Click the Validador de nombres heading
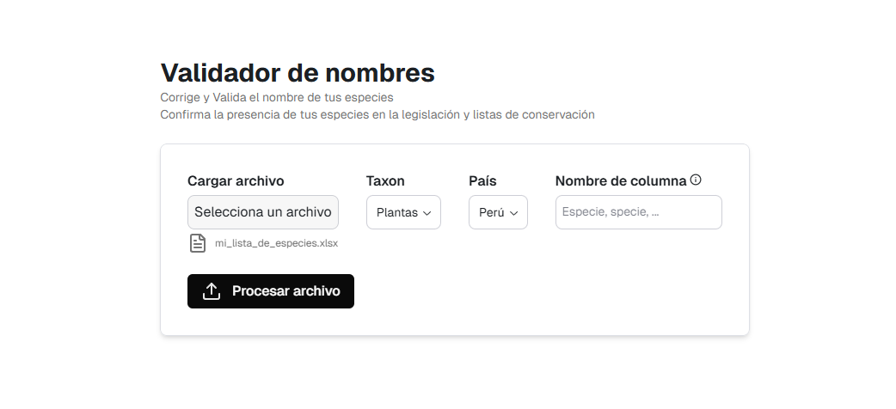The width and height of the screenshot is (896, 409). click(298, 71)
